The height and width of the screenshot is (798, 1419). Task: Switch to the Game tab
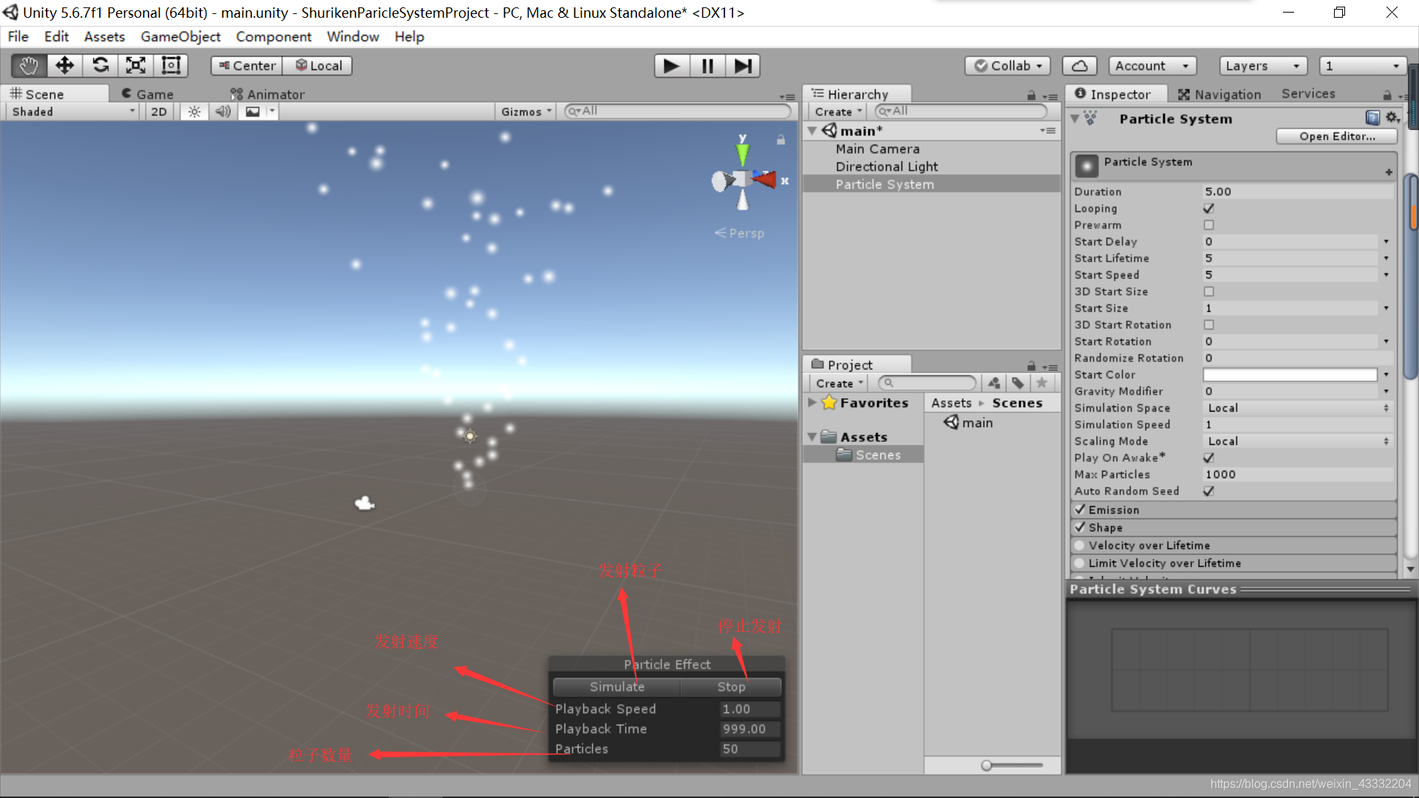[147, 94]
